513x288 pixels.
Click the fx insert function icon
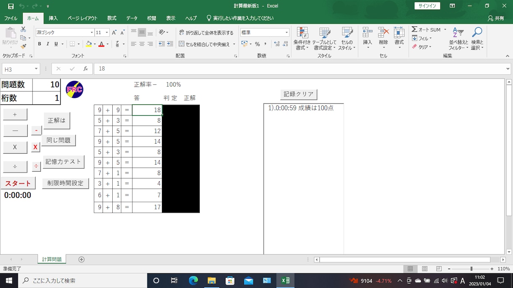click(x=85, y=69)
